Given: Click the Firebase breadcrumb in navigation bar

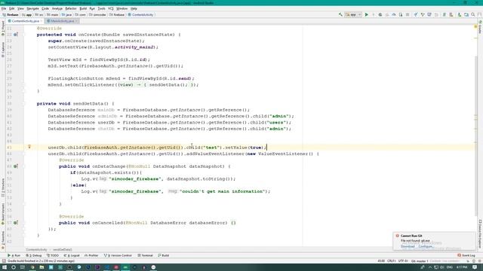Looking at the screenshot, I should pyautogui.click(x=11, y=14).
